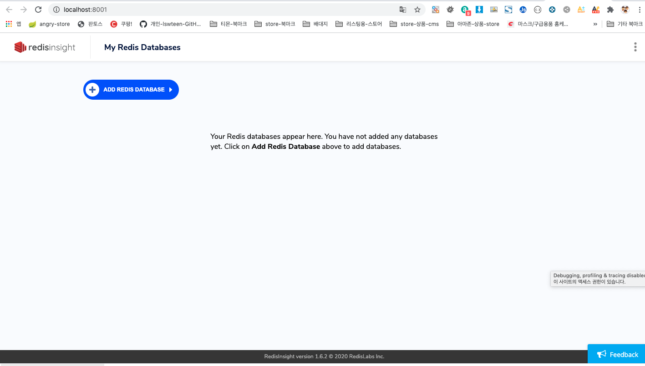Open the translator extension icon
This screenshot has height=366, width=645.
point(436,10)
